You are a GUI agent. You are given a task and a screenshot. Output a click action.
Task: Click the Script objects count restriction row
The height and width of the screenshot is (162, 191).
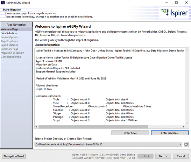coord(95,120)
